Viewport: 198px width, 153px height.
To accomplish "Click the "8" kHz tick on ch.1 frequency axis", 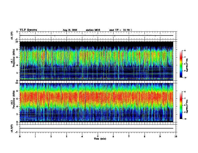I will [x=17, y=49].
